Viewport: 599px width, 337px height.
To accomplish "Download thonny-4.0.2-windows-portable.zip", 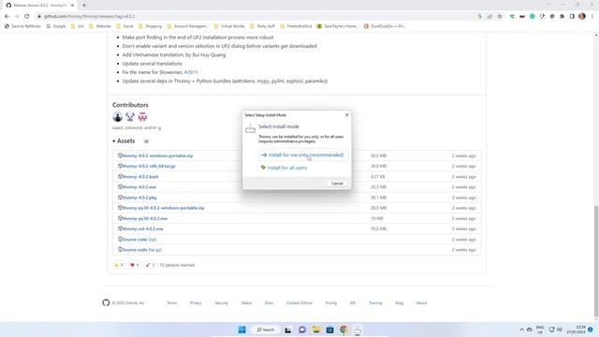I will [157, 156].
